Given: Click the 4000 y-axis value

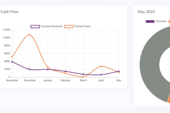Looking at the screenshot, I should pyautogui.click(x=7, y=61).
